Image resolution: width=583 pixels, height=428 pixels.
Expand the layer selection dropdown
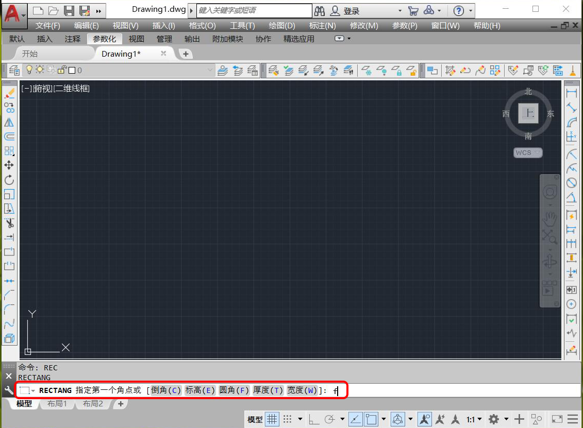click(x=210, y=70)
